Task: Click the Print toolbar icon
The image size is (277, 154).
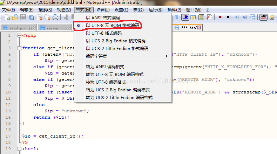Action: click(55, 17)
